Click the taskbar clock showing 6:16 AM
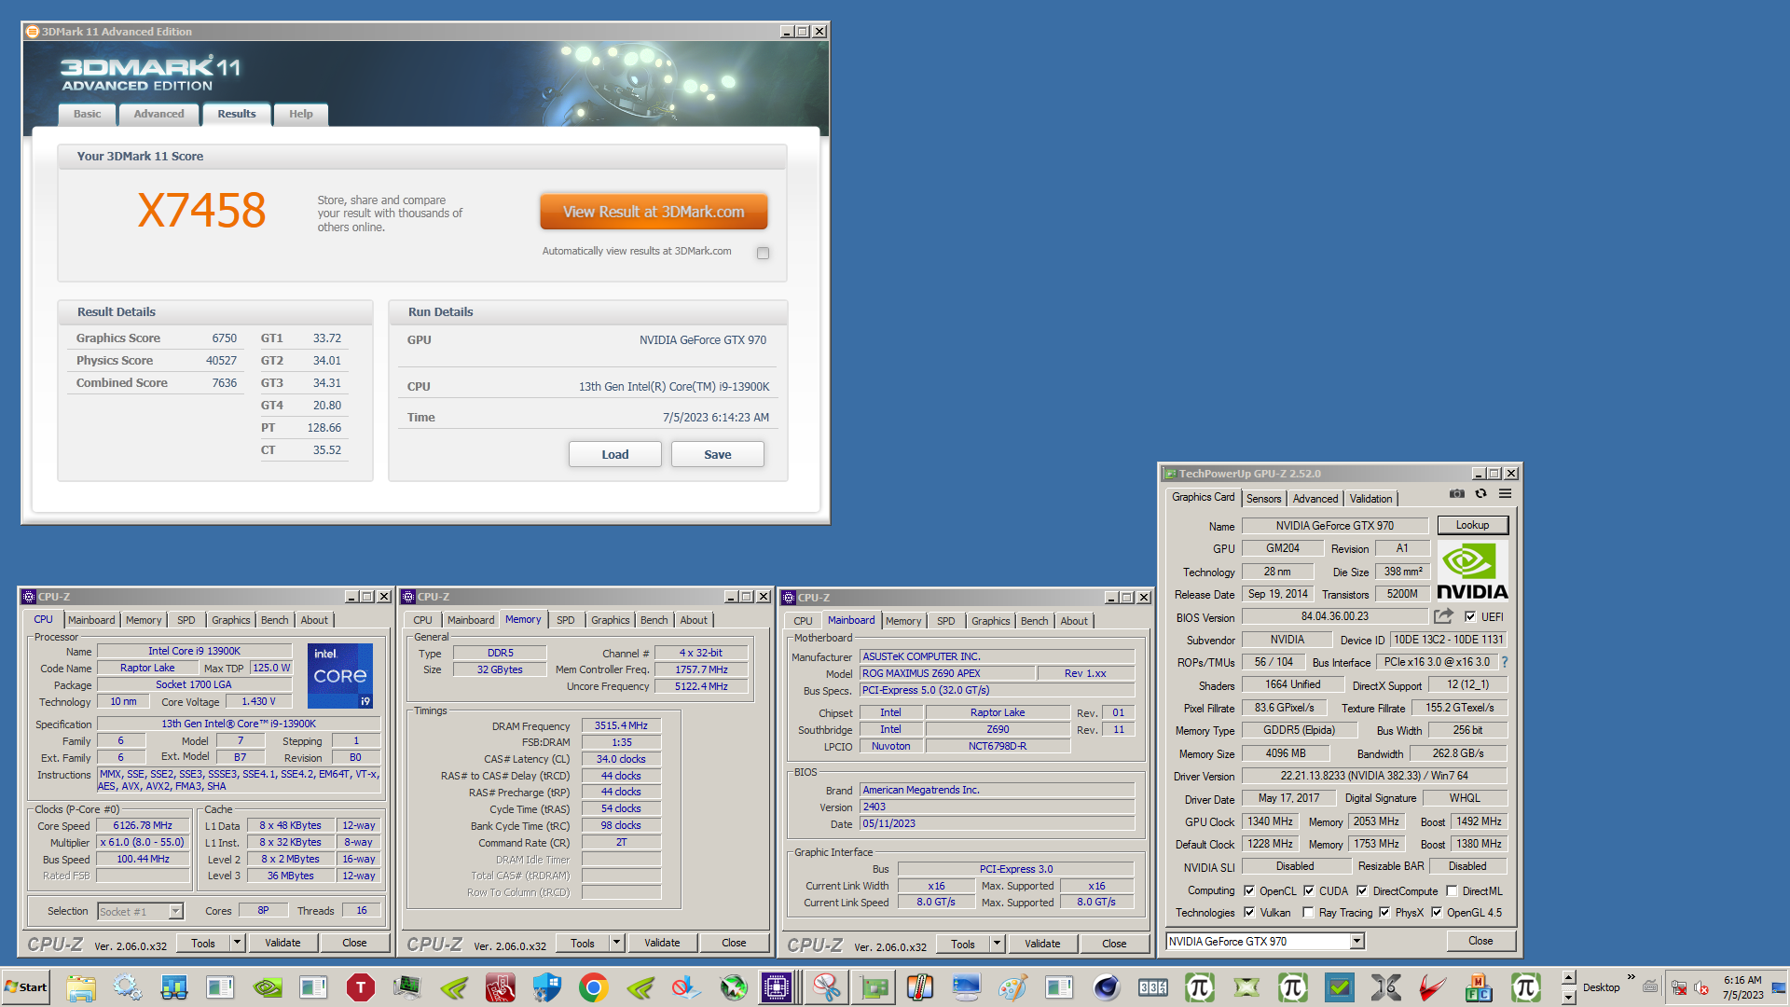This screenshot has height=1007, width=1790. (1742, 987)
